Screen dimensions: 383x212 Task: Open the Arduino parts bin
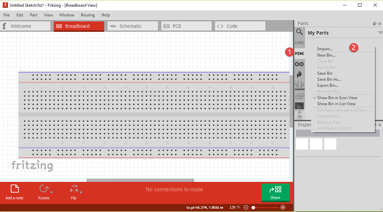299,64
